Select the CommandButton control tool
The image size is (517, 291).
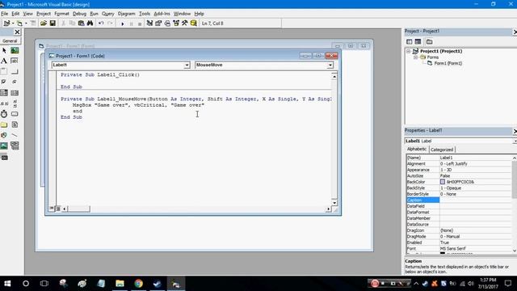(15, 72)
